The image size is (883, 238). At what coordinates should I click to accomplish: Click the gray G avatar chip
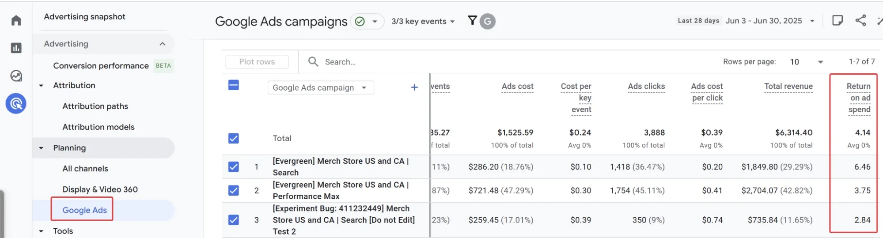tap(488, 21)
